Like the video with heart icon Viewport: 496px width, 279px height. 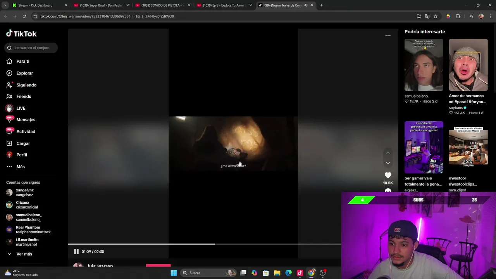tap(388, 176)
